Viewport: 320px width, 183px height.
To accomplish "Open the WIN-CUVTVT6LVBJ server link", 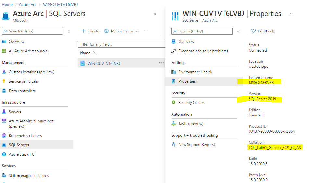I will (104, 63).
